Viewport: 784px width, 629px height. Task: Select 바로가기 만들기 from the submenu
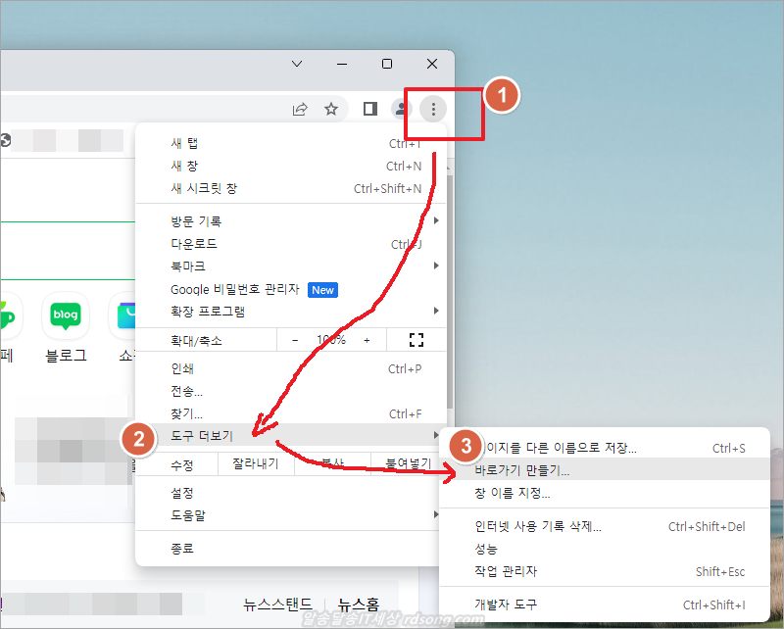[521, 470]
